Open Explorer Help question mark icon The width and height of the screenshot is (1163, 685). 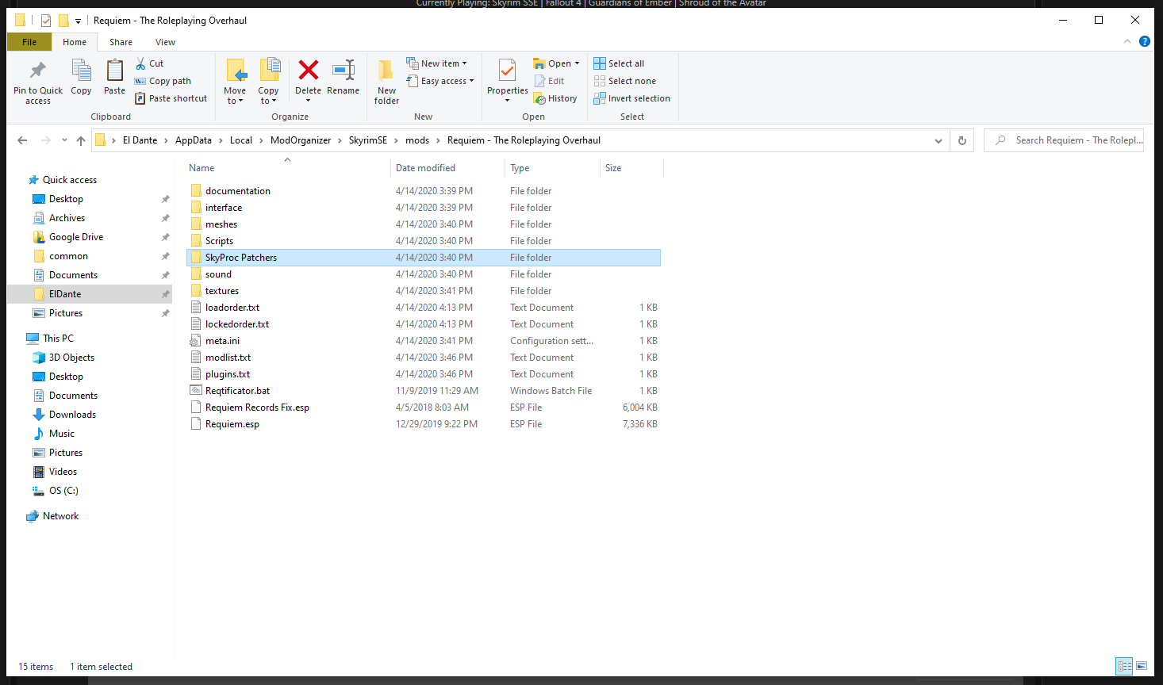pyautogui.click(x=1145, y=41)
